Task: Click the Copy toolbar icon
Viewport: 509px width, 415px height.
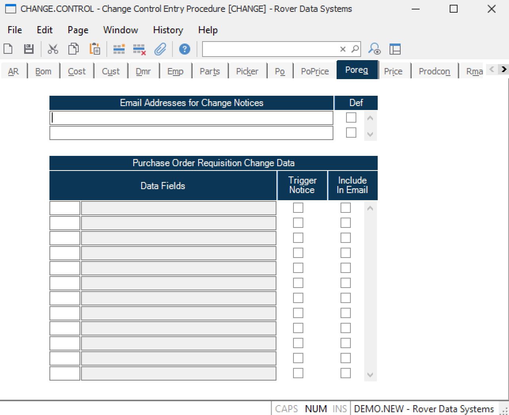Action: (74, 49)
